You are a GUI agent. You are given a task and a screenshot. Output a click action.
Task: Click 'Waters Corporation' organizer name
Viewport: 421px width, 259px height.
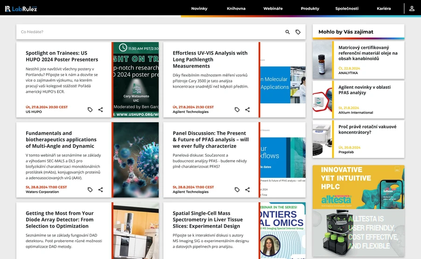pyautogui.click(x=42, y=192)
